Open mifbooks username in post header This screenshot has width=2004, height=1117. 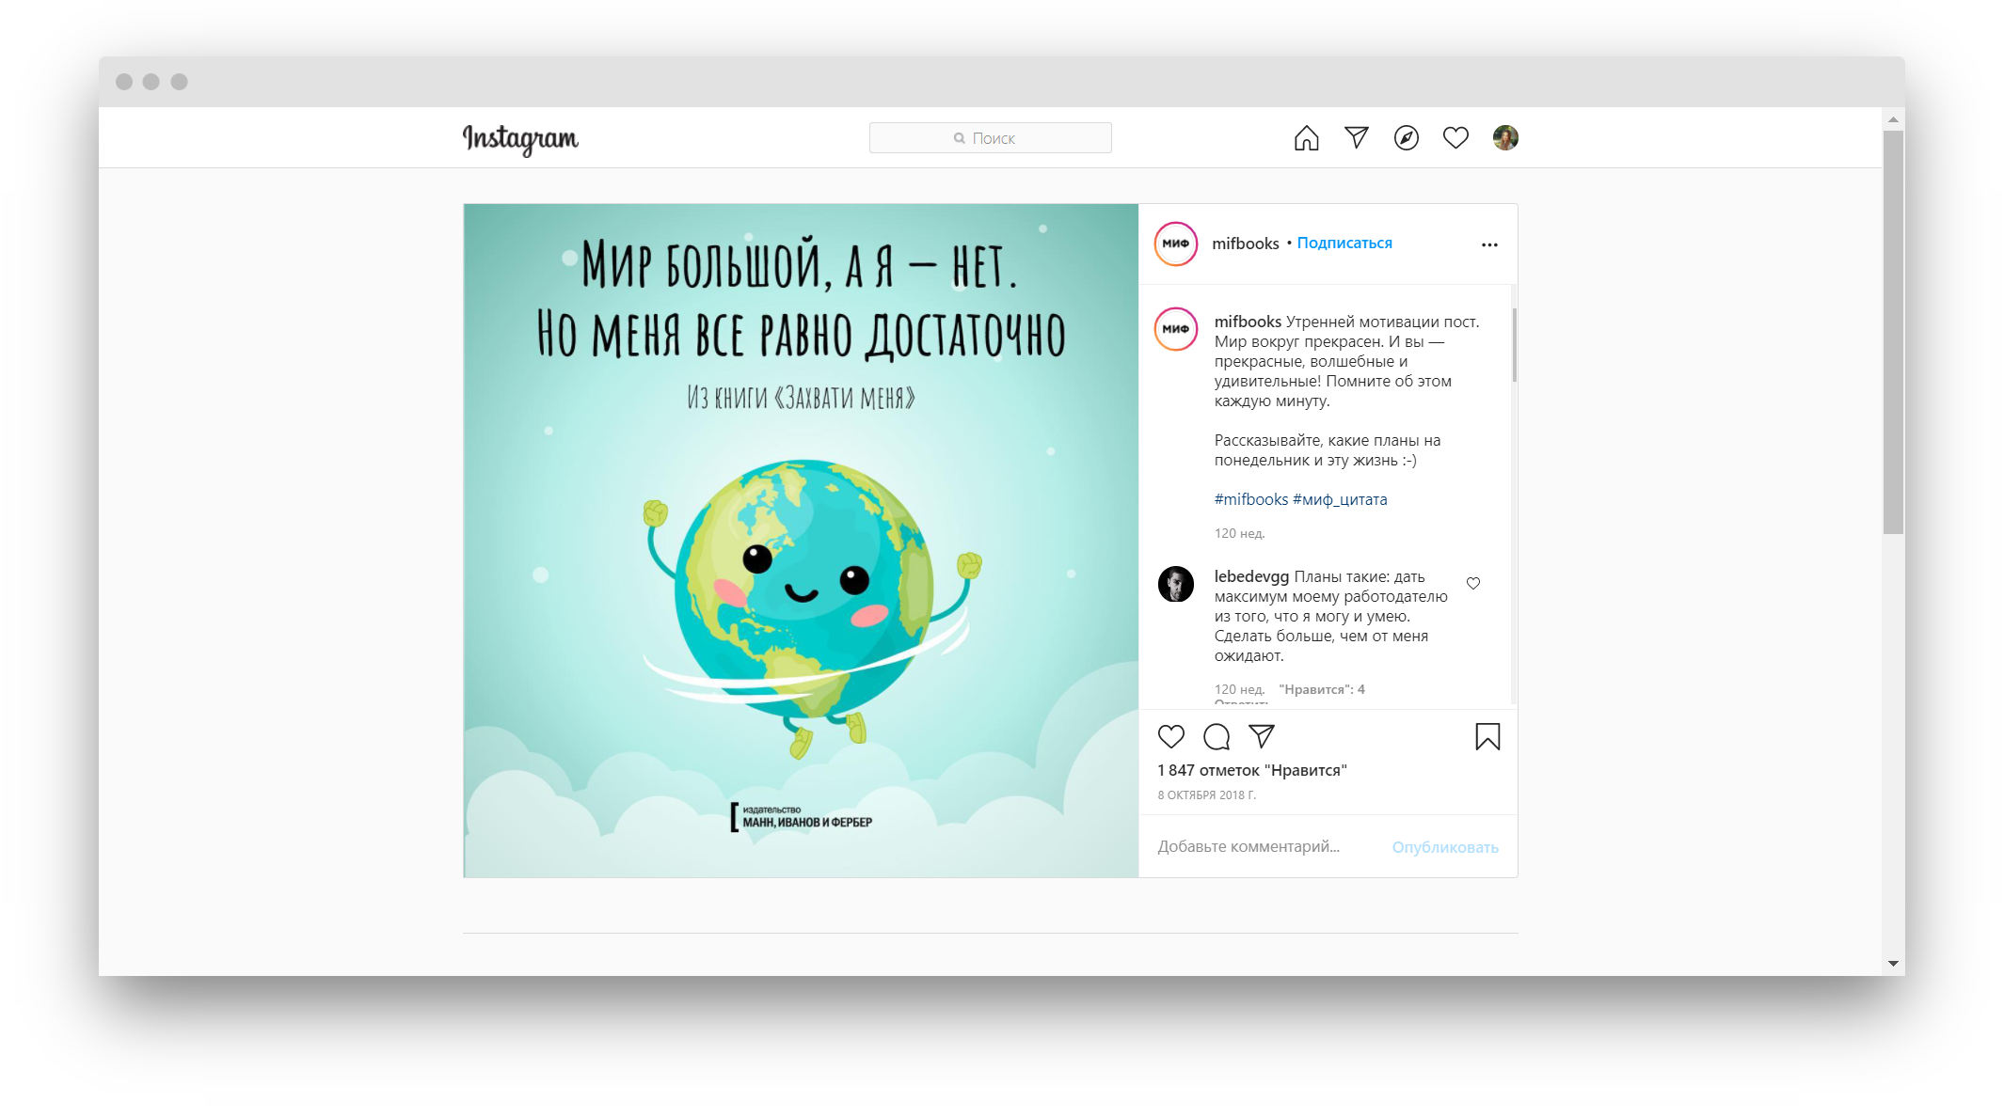pyautogui.click(x=1245, y=244)
